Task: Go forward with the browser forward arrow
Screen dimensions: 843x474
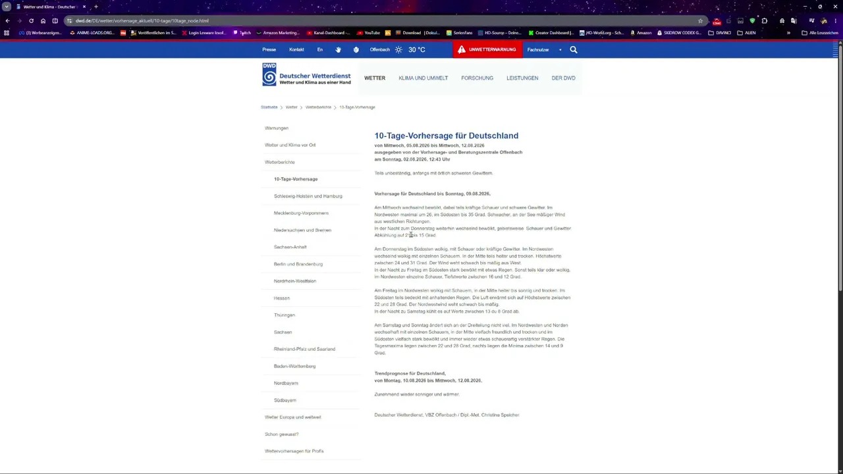Action: (19, 20)
